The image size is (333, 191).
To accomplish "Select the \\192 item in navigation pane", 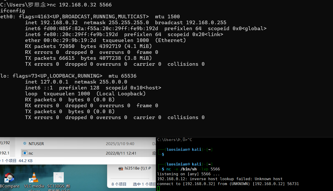I will click(5, 143).
